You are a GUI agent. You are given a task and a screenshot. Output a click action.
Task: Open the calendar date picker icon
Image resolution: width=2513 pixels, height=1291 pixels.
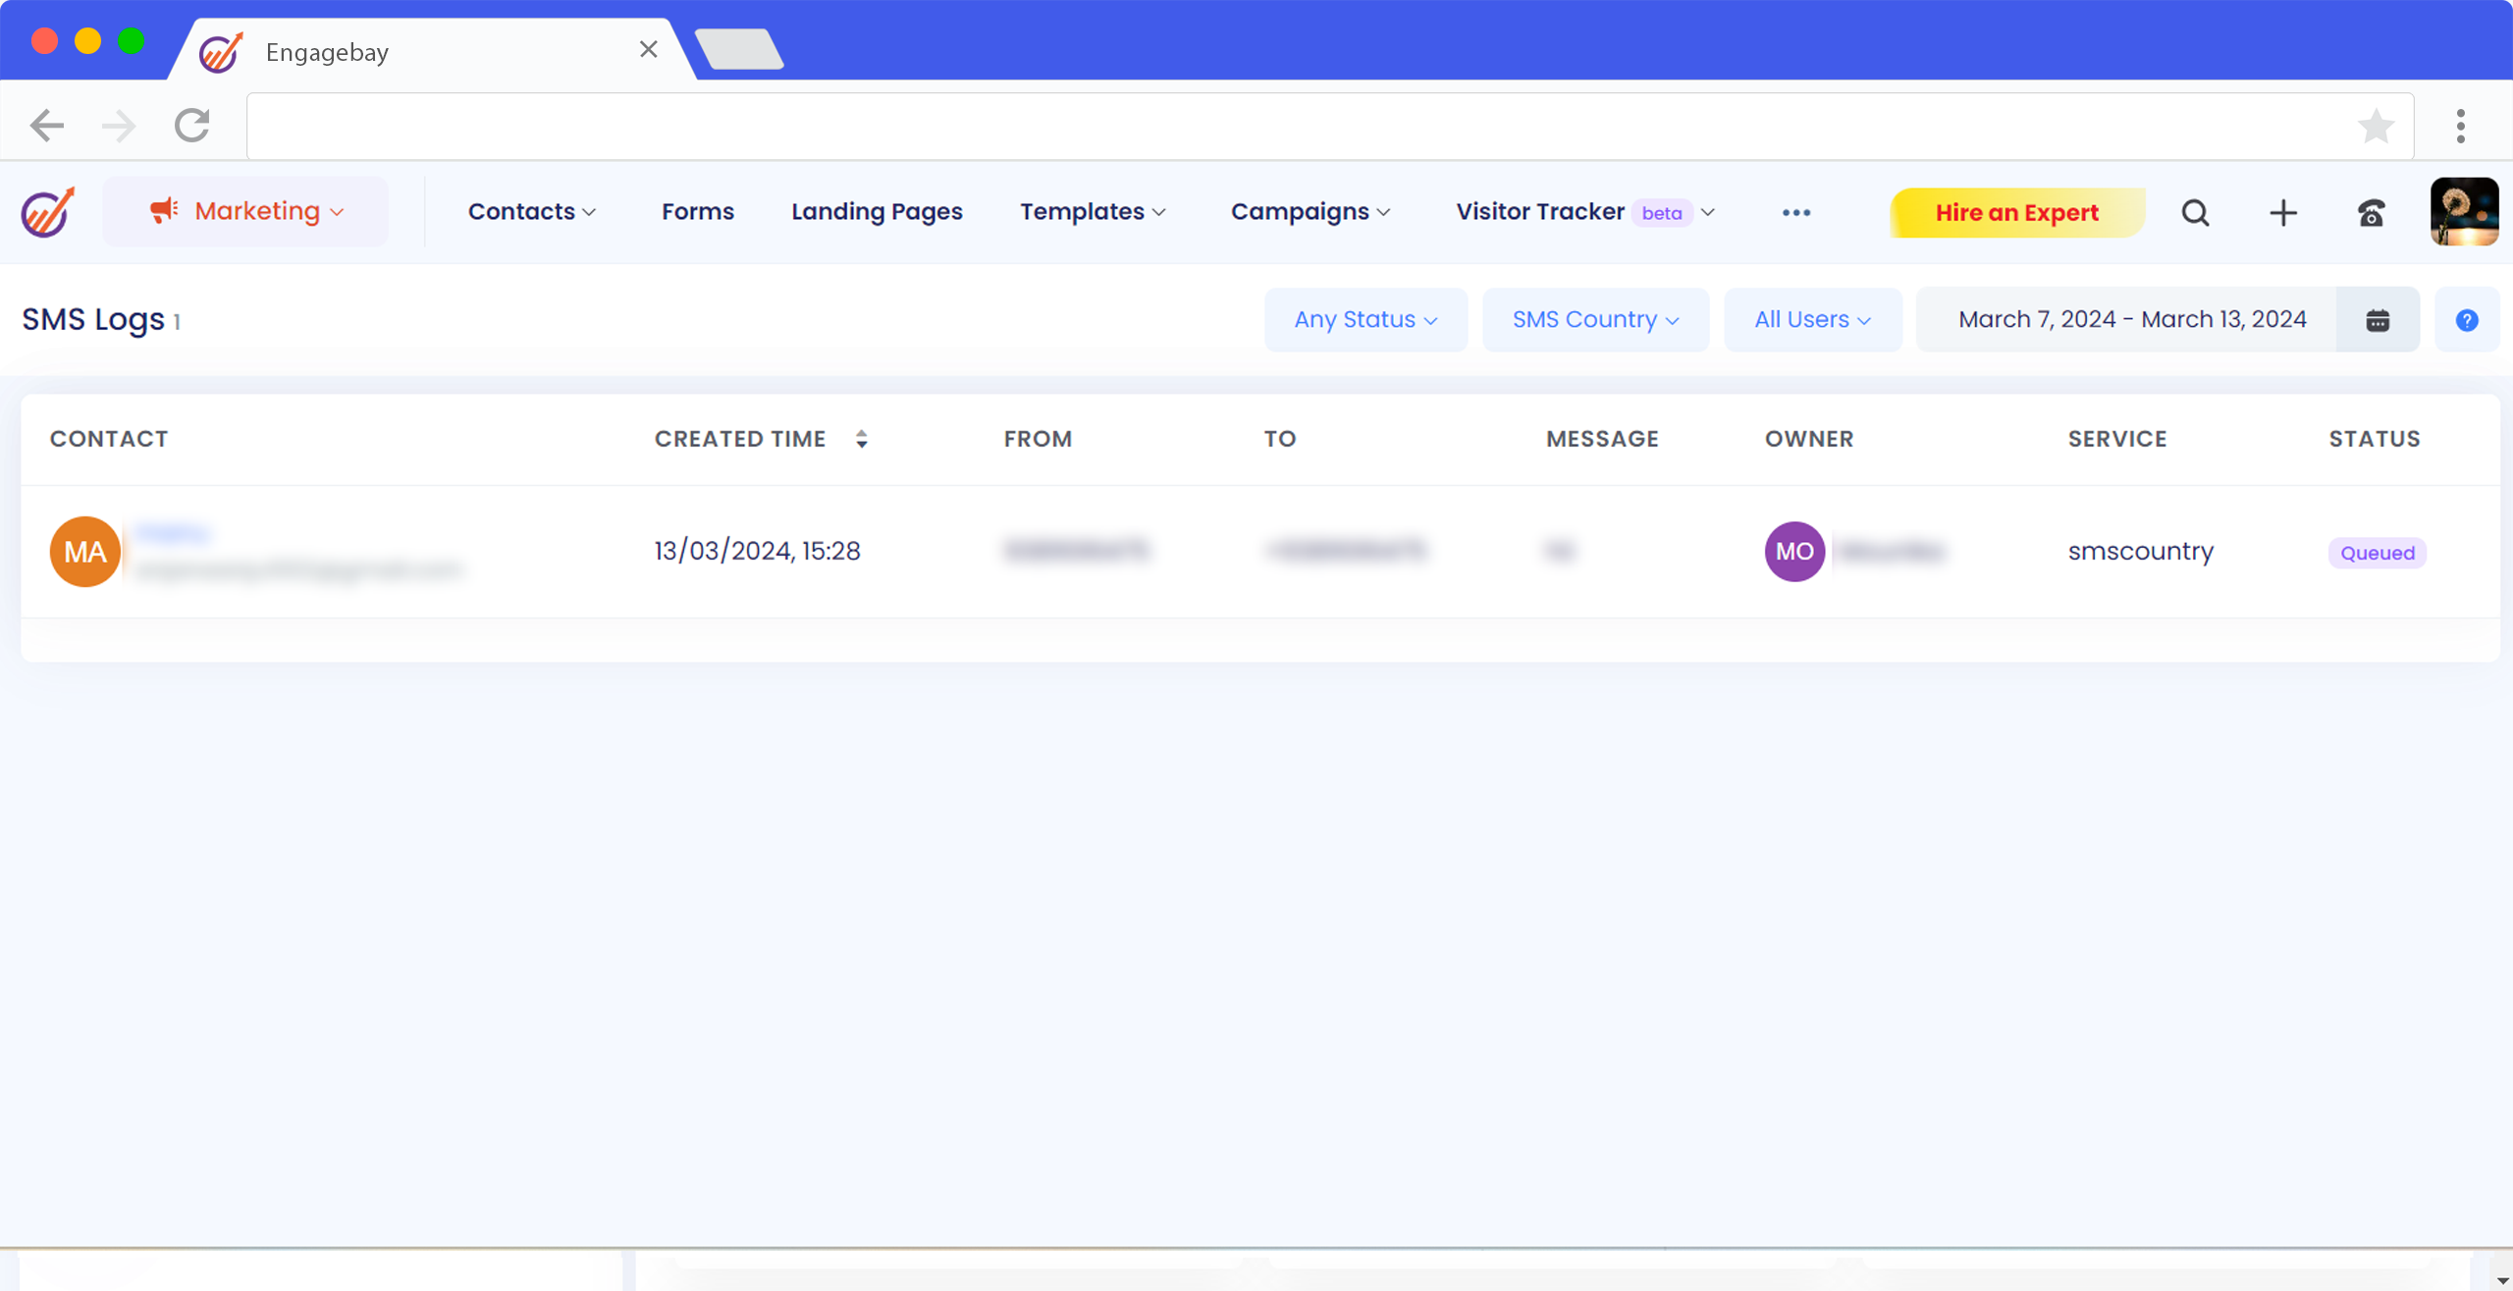pyautogui.click(x=2378, y=320)
